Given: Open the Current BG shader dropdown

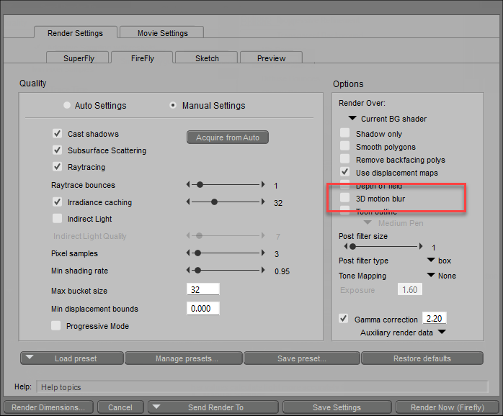Looking at the screenshot, I should (352, 119).
